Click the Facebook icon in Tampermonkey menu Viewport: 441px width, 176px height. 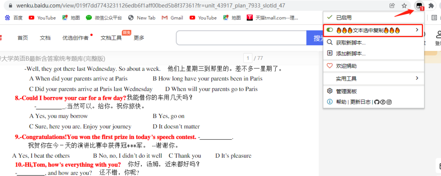click(x=383, y=102)
